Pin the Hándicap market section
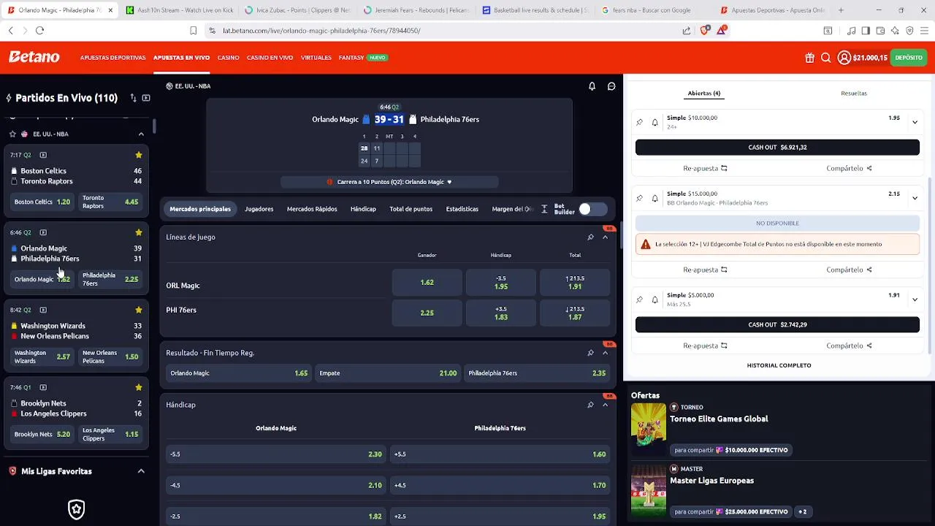935x526 pixels. (590, 405)
